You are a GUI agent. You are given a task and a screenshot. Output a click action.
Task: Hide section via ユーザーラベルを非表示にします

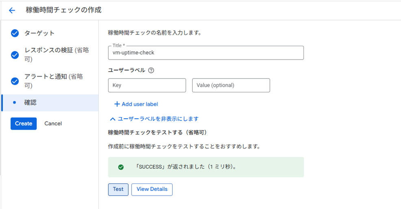click(x=158, y=119)
